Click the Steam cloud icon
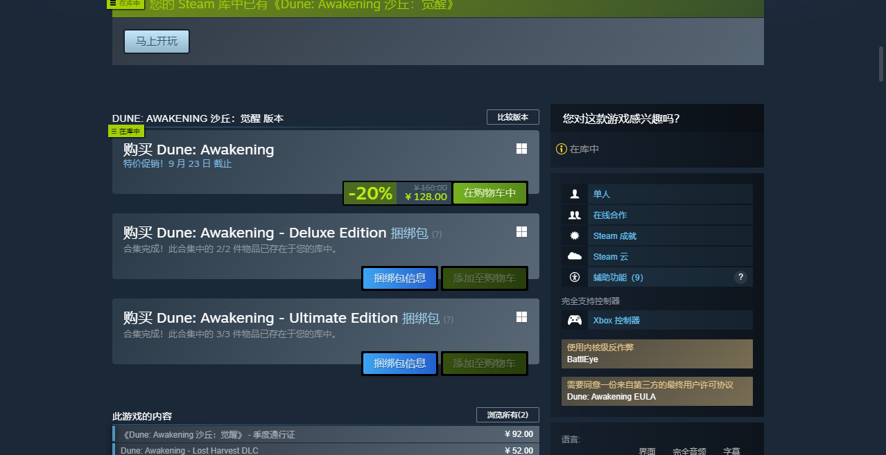Viewport: 886px width, 455px height. coord(574,256)
